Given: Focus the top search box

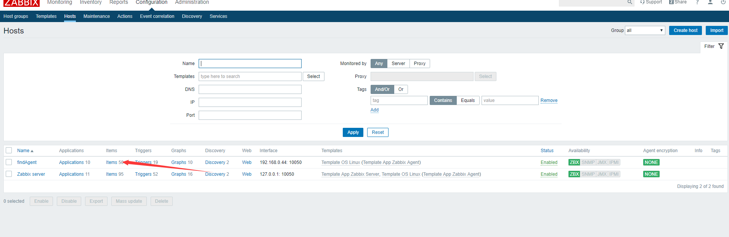Looking at the screenshot, I should (593, 2).
